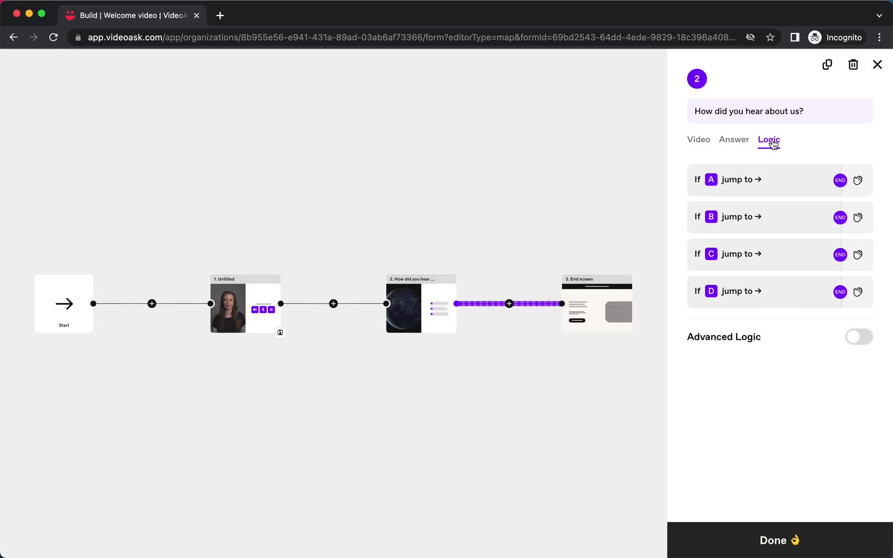Viewport: 893px width, 558px height.
Task: Click the END badge for answer B
Action: point(840,217)
